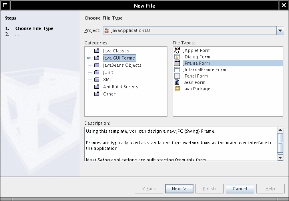Choose the XML category
289x201 pixels.
click(x=107, y=80)
